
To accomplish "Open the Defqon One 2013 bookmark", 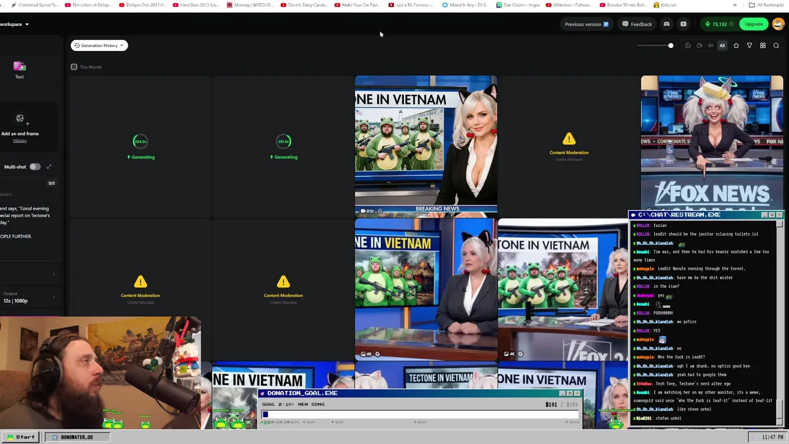I will click(142, 5).
